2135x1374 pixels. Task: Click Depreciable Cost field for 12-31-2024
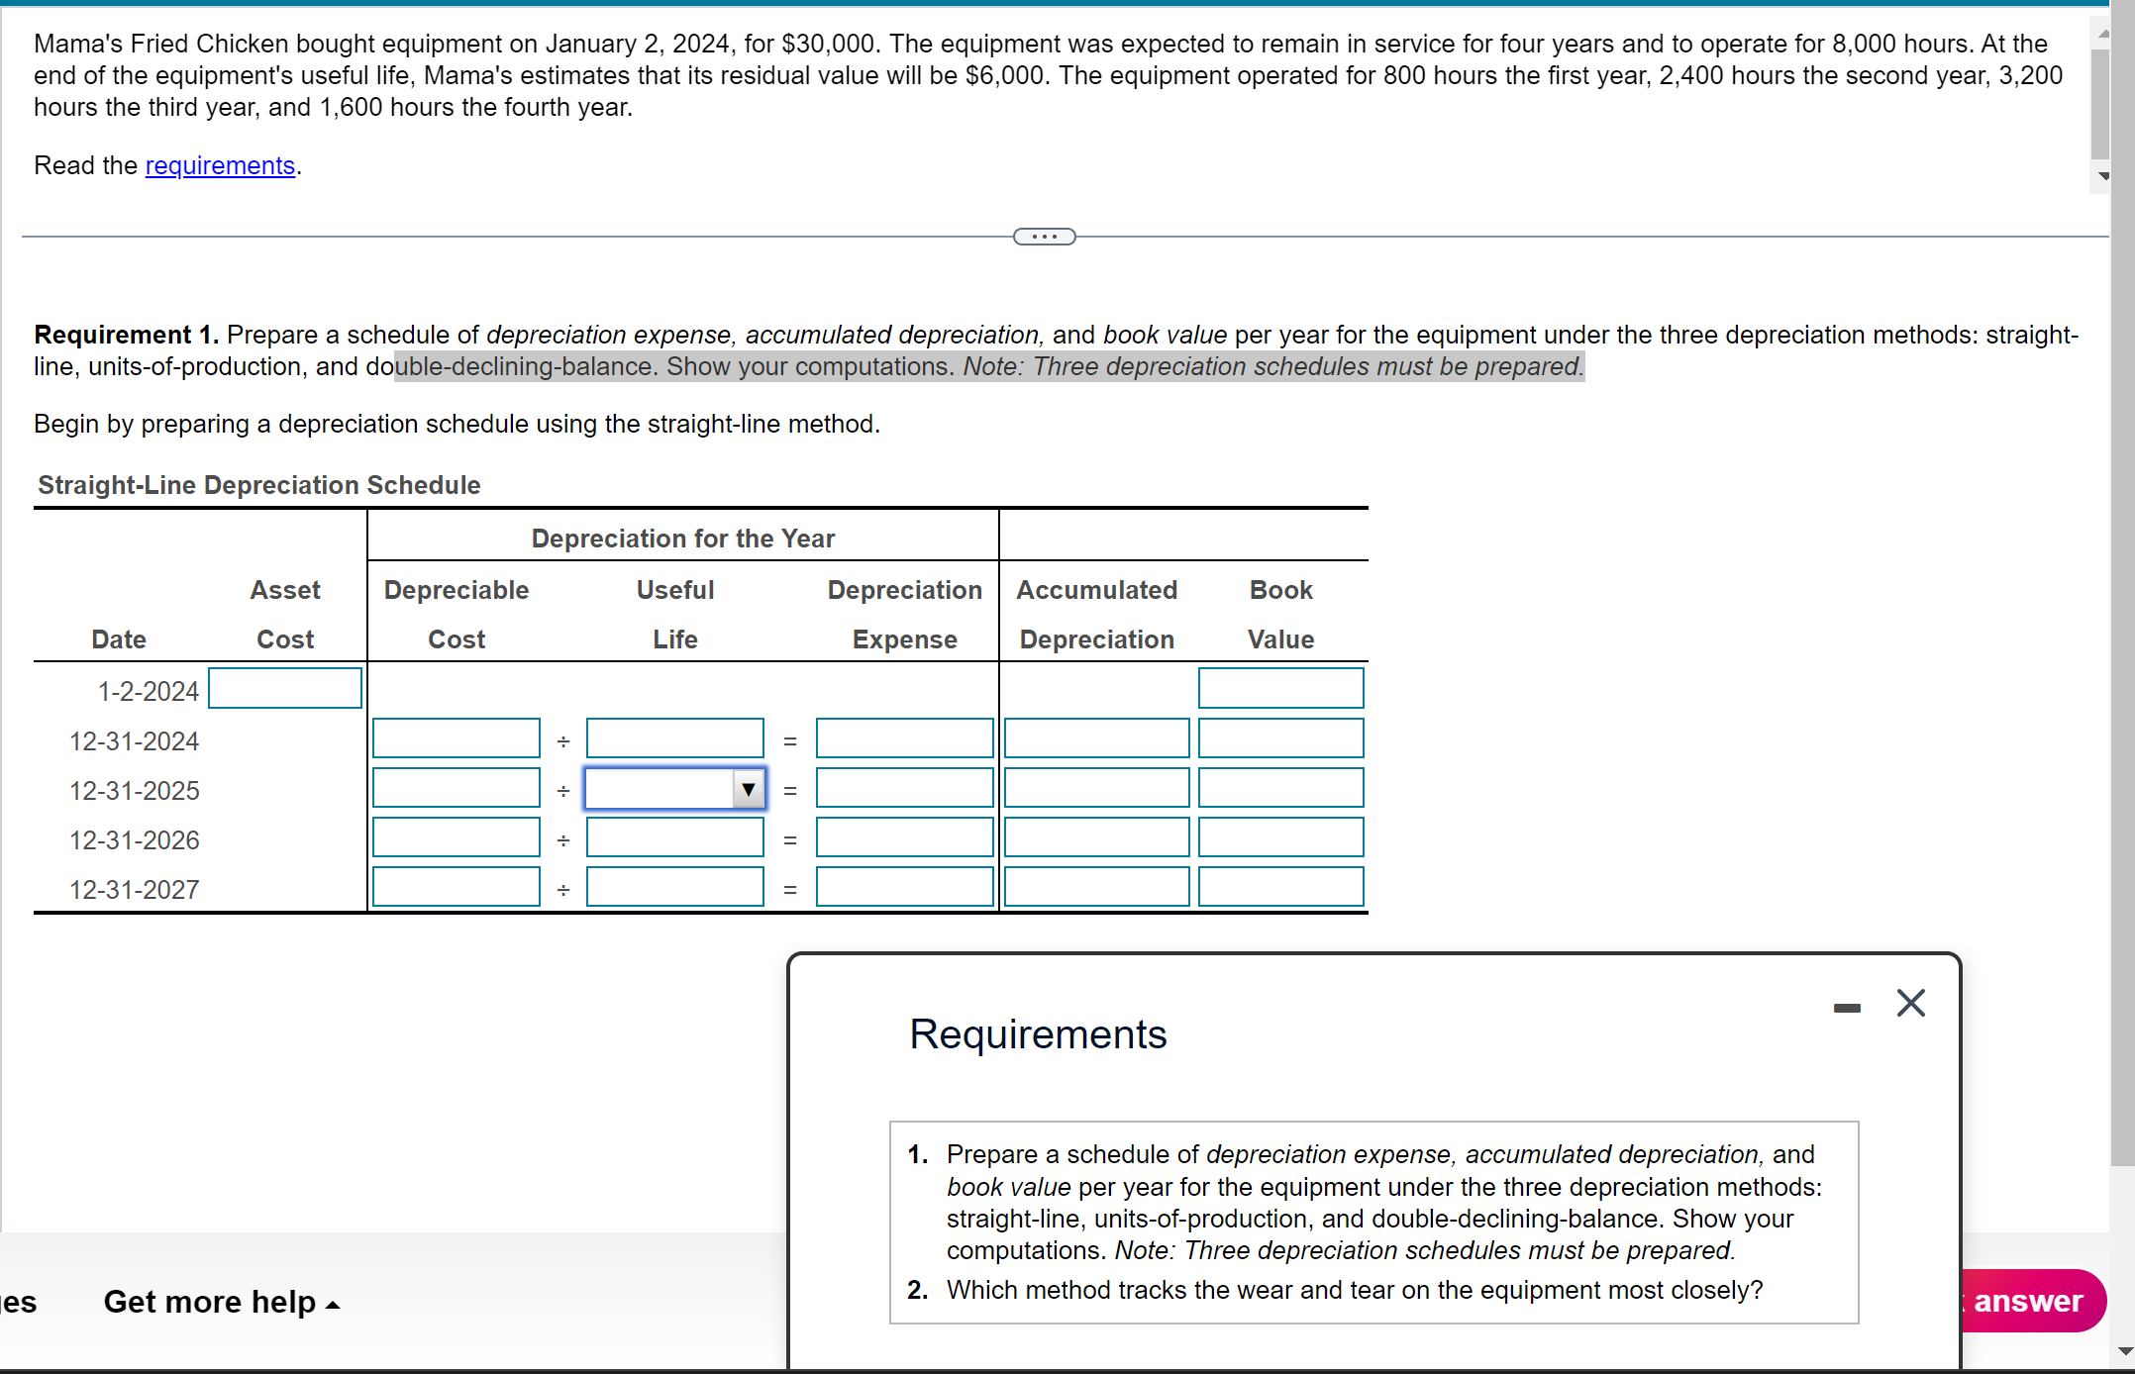456,738
